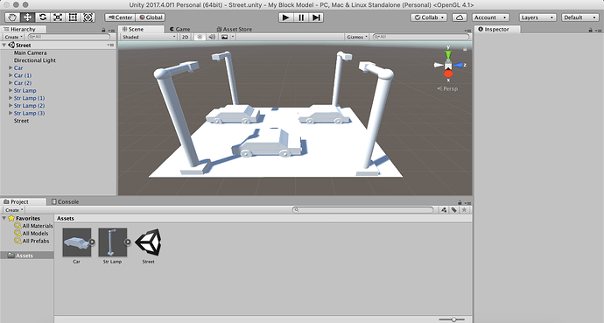Click the red X axis gizmo cone
604x323 pixels.
point(448,74)
